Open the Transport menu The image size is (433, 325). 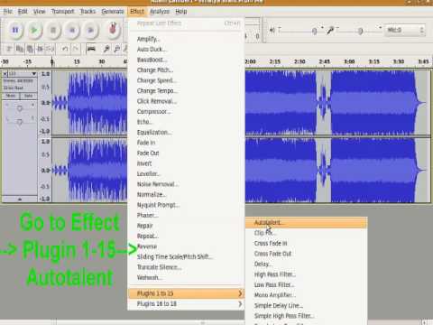pos(62,12)
